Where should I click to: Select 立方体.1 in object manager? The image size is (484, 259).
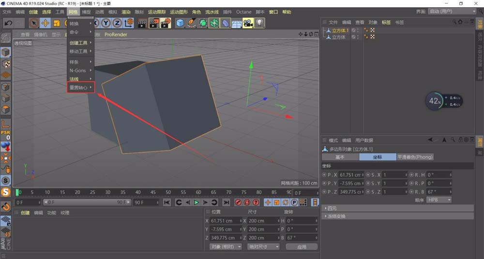340,30
